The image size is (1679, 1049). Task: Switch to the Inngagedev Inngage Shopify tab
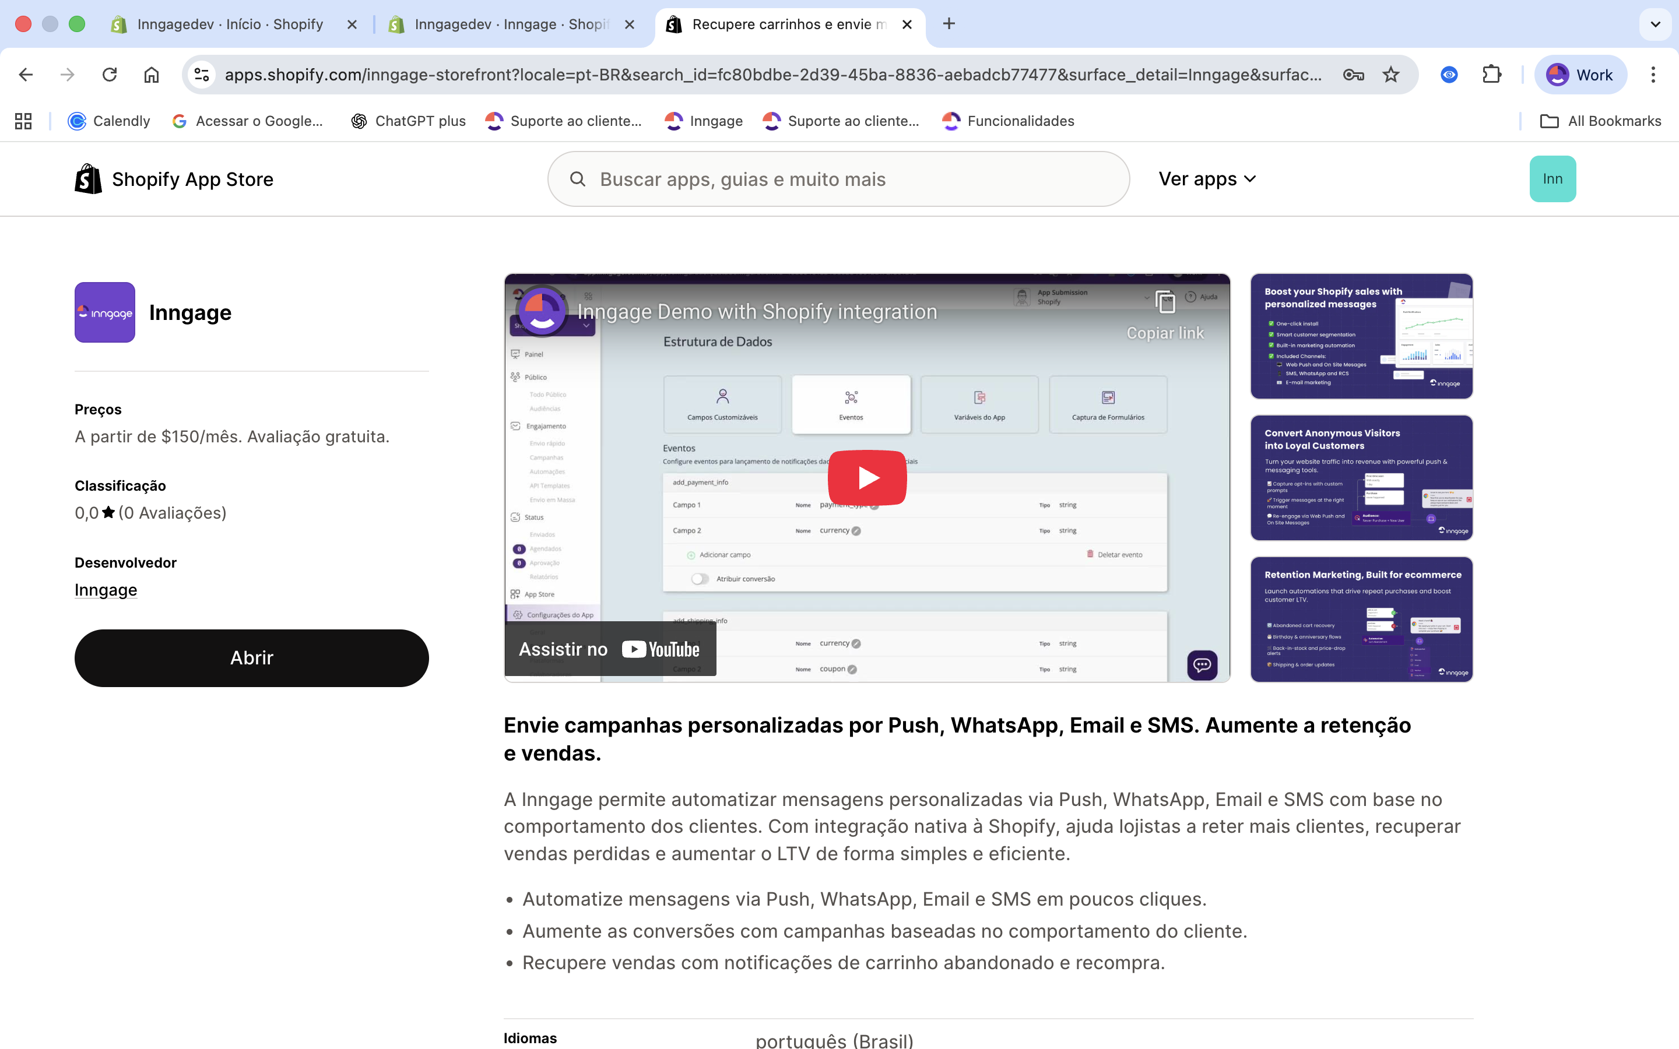coord(510,24)
